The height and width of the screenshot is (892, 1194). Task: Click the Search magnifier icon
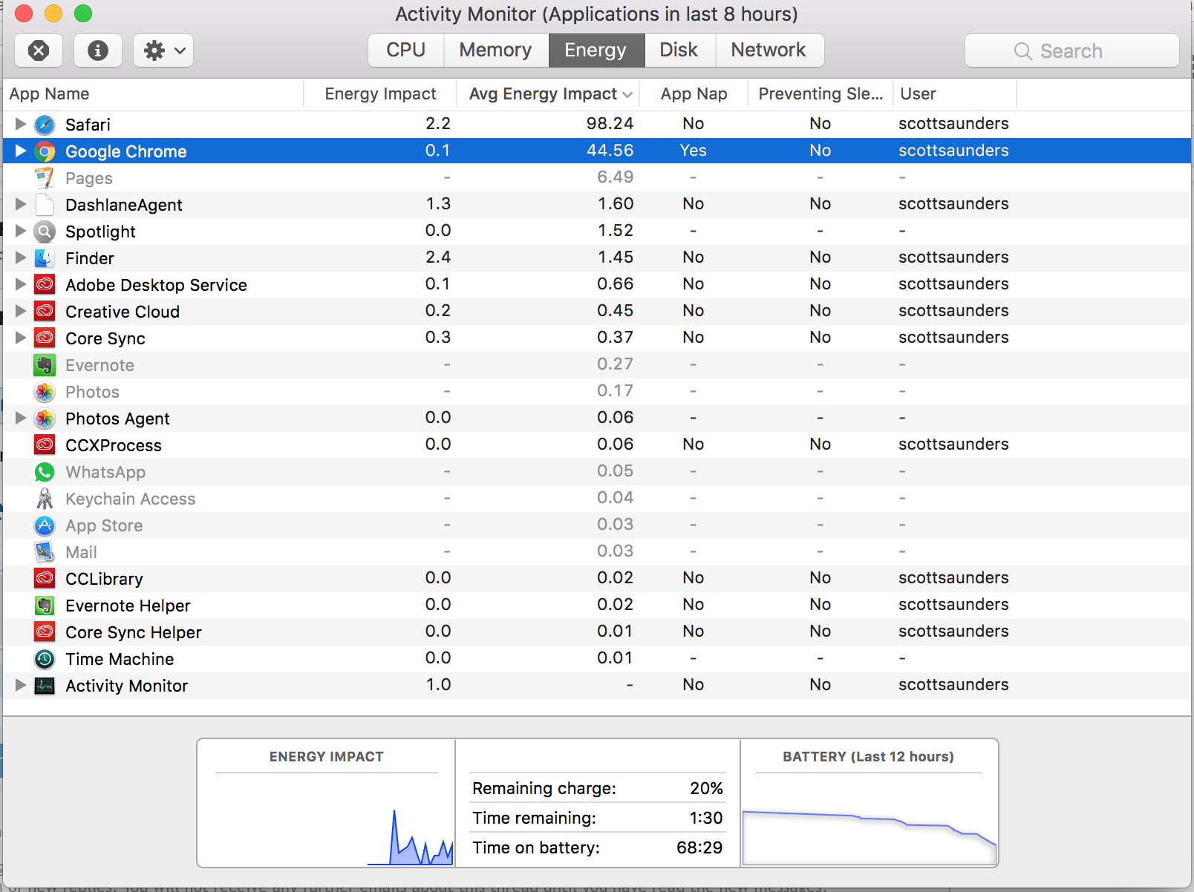pyautogui.click(x=1023, y=51)
